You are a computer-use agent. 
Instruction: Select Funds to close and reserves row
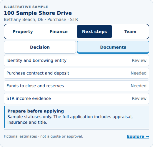(76, 86)
